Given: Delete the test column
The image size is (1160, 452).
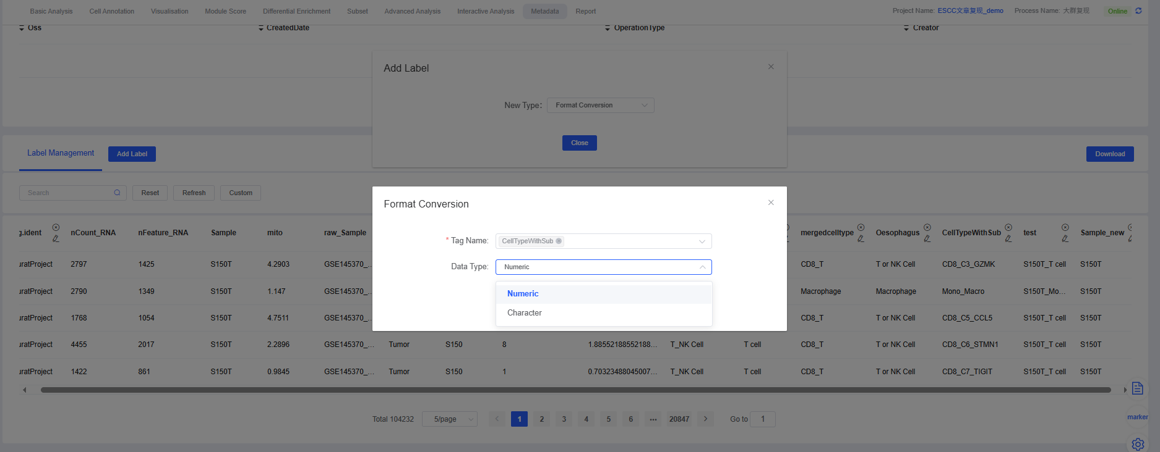Looking at the screenshot, I should point(1065,227).
